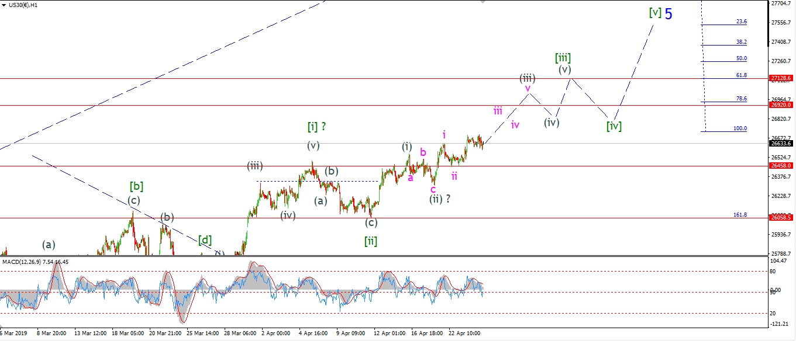Click the 23.6 Fibonacci level label

coord(741,22)
